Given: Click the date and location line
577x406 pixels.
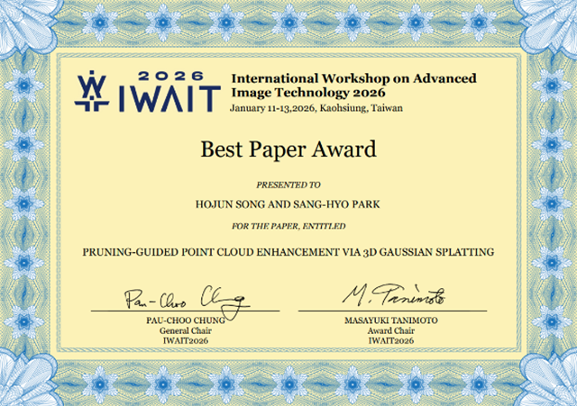Looking at the screenshot, I should click(316, 108).
